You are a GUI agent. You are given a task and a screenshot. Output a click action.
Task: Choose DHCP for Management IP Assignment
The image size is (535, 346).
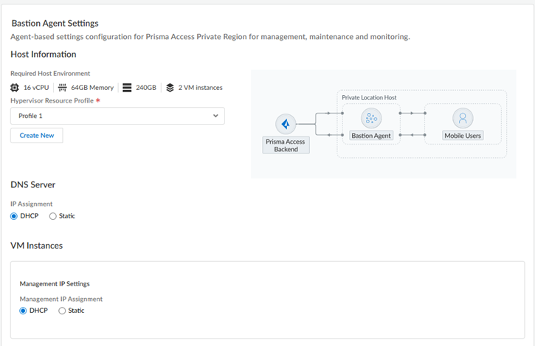pos(24,311)
